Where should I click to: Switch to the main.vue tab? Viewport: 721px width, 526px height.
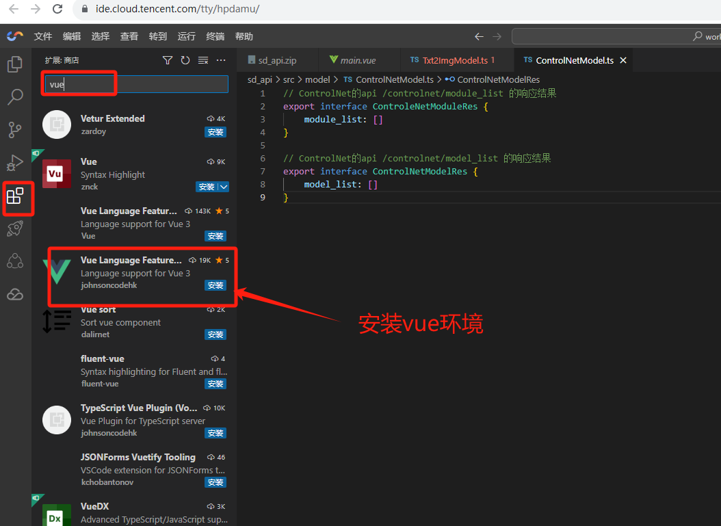(358, 60)
